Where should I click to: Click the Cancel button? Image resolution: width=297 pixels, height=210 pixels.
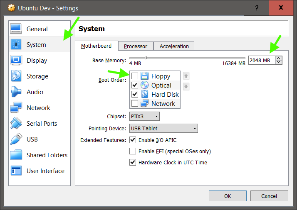coord(269,196)
